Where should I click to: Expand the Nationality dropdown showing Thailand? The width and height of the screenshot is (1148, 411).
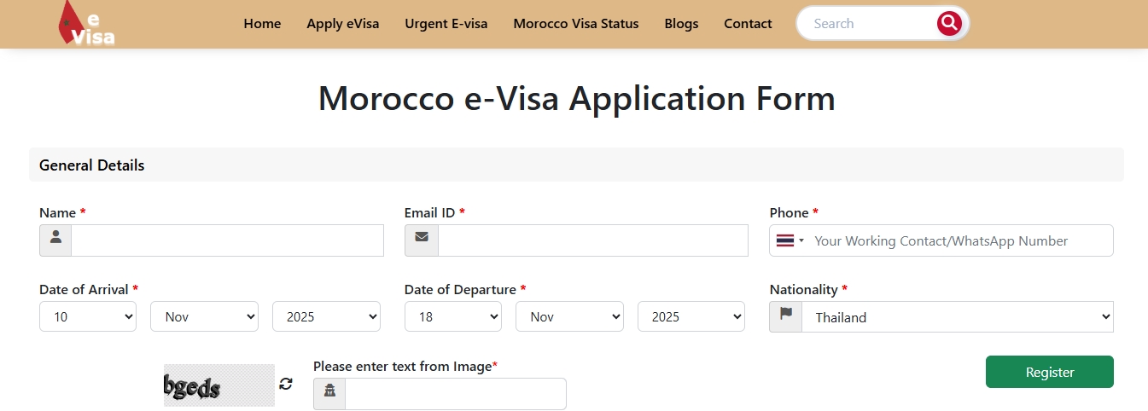click(958, 316)
